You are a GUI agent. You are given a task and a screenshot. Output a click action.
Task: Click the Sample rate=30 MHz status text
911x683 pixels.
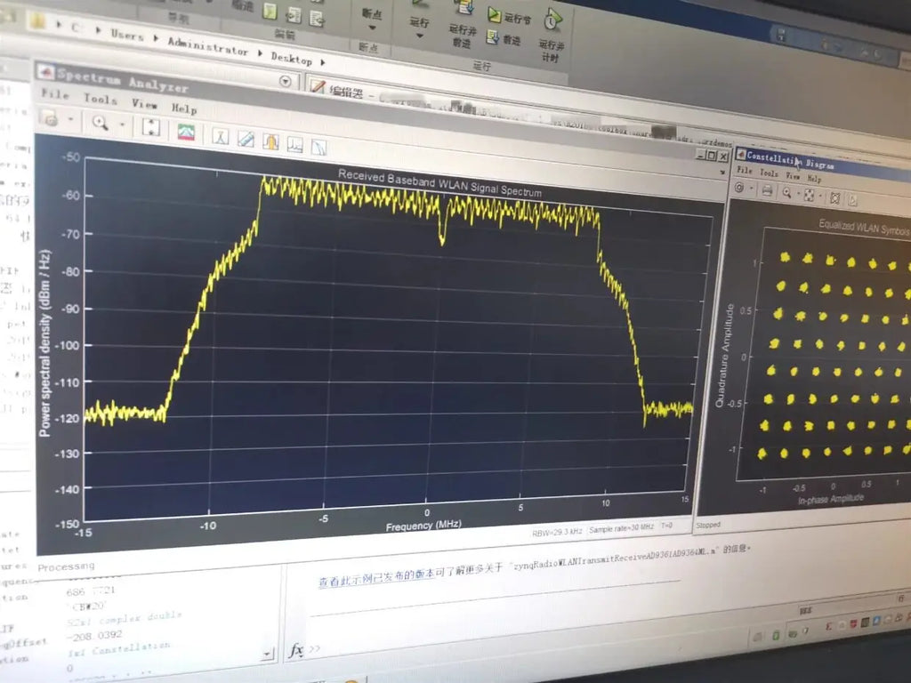[x=620, y=529]
